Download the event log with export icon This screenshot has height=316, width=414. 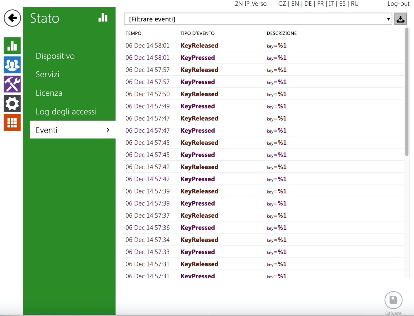(x=401, y=19)
